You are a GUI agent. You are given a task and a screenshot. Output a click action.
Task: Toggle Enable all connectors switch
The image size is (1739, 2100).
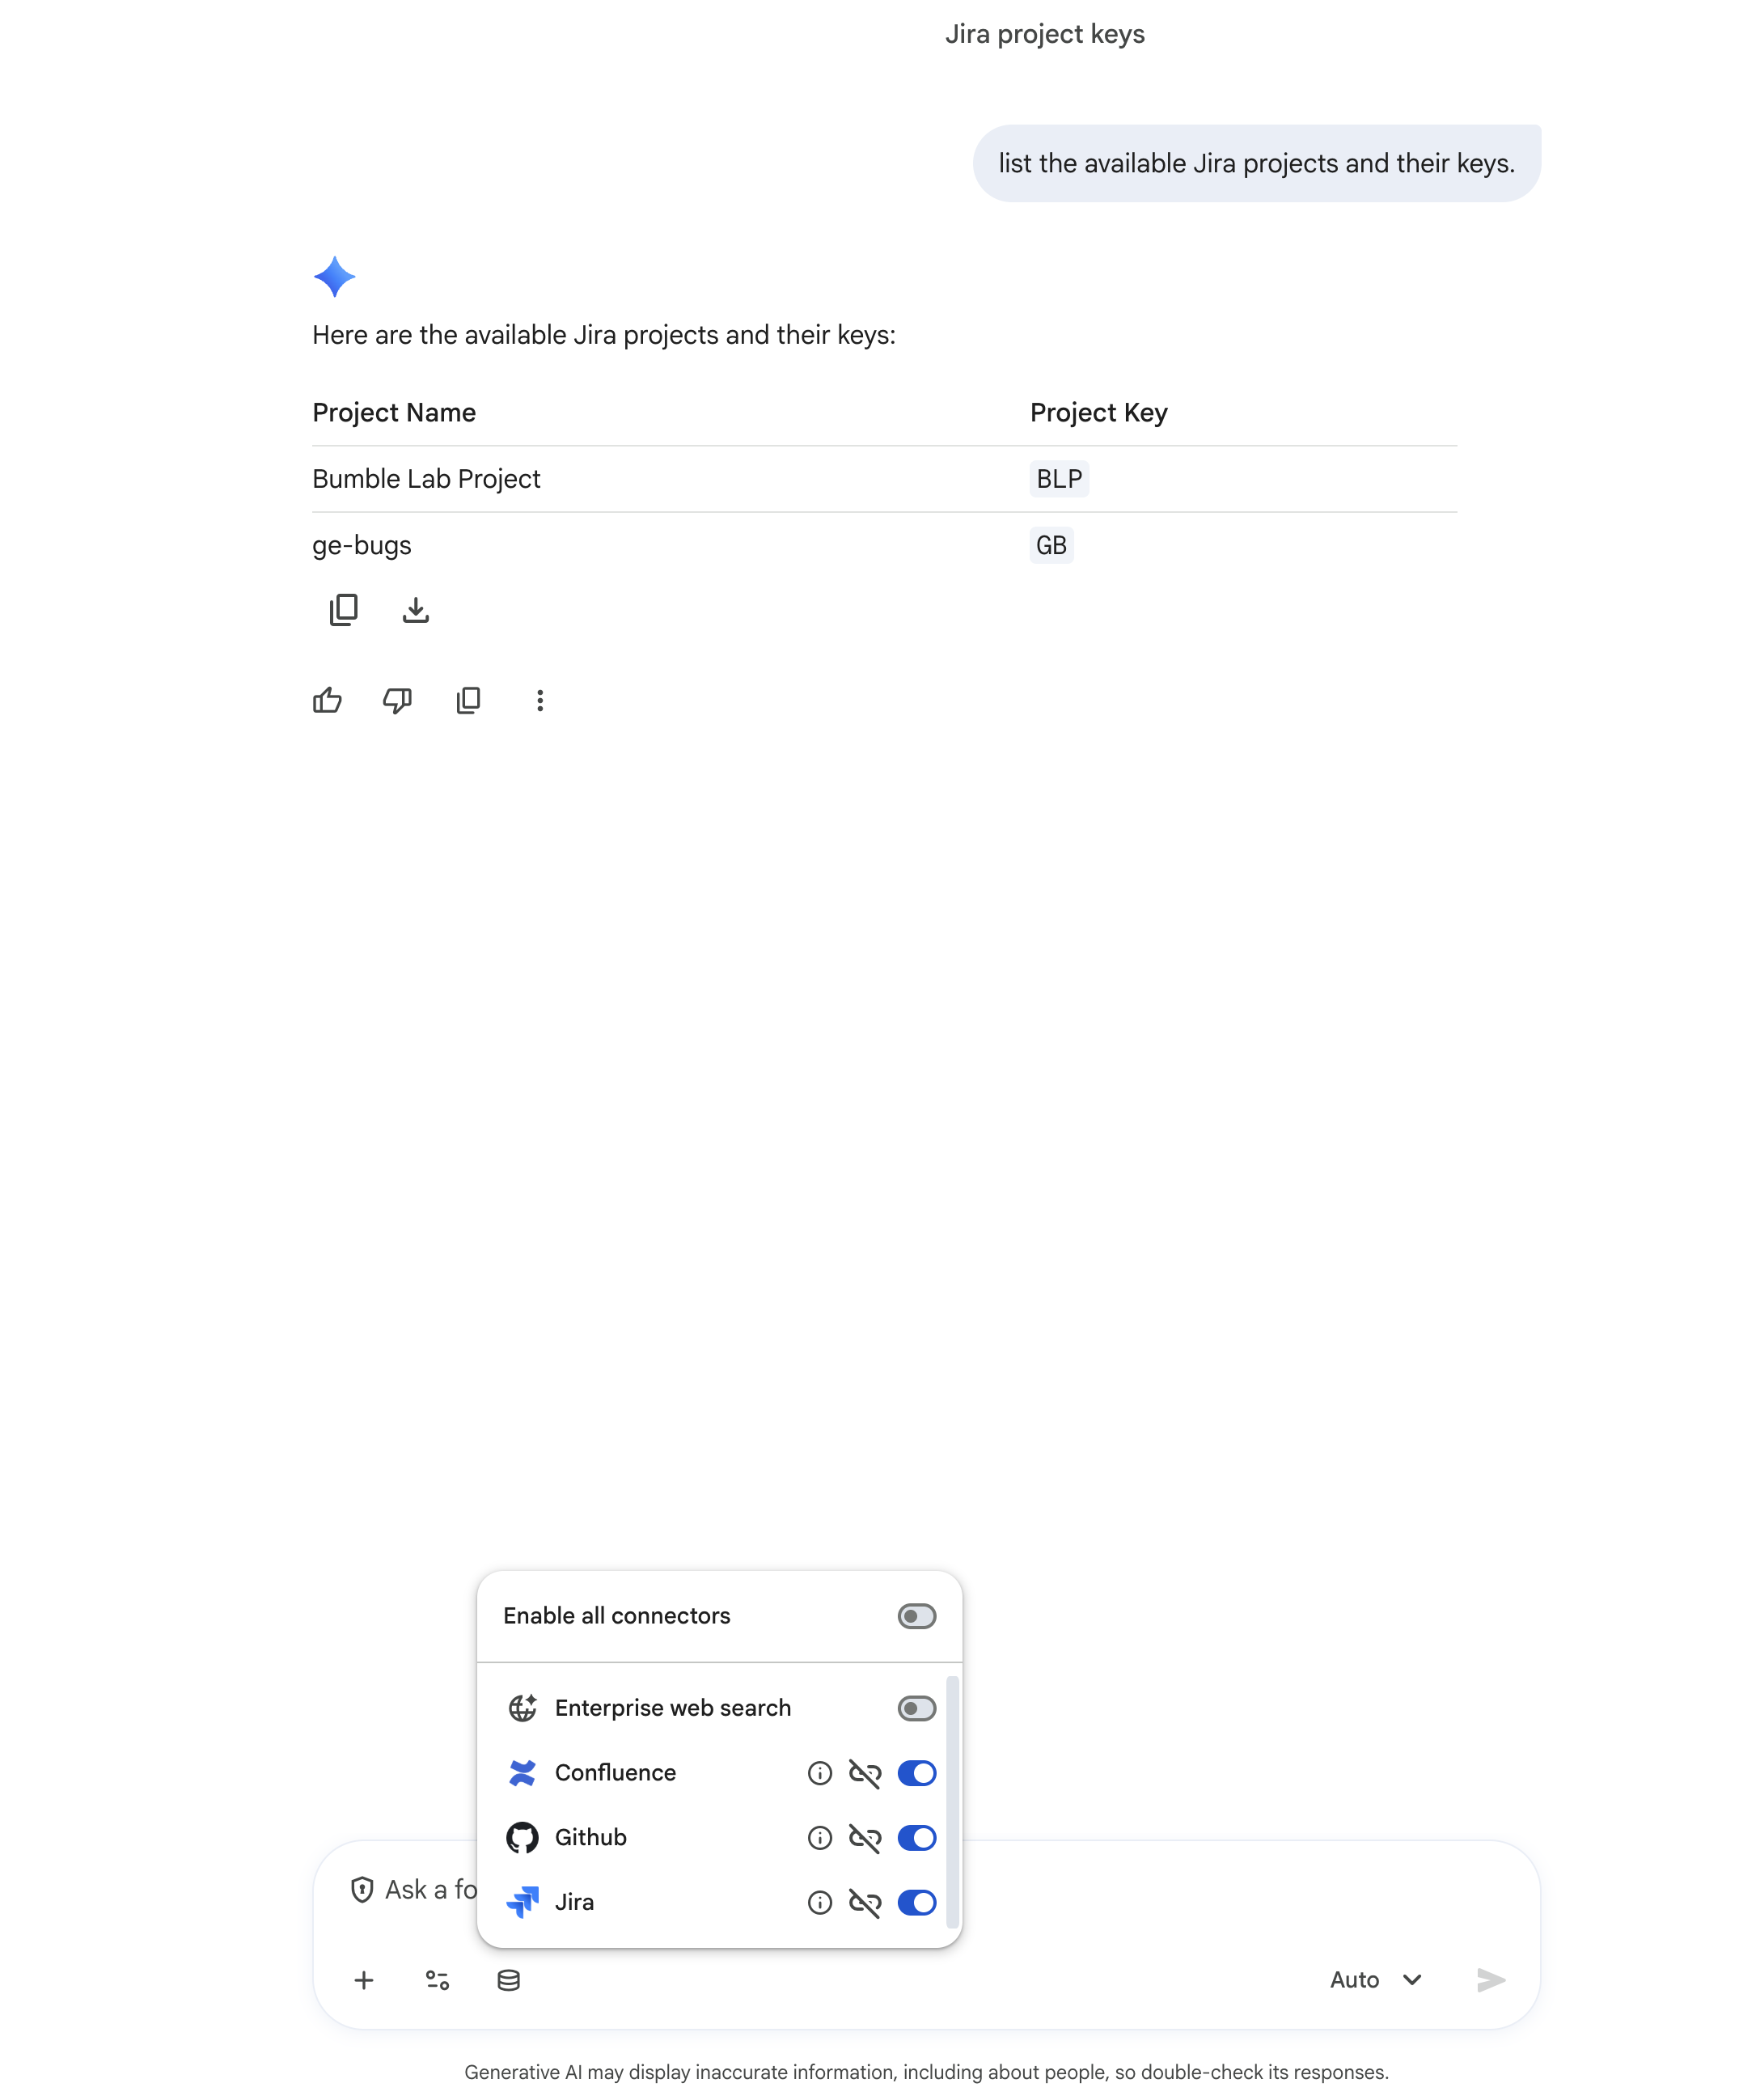click(x=916, y=1616)
